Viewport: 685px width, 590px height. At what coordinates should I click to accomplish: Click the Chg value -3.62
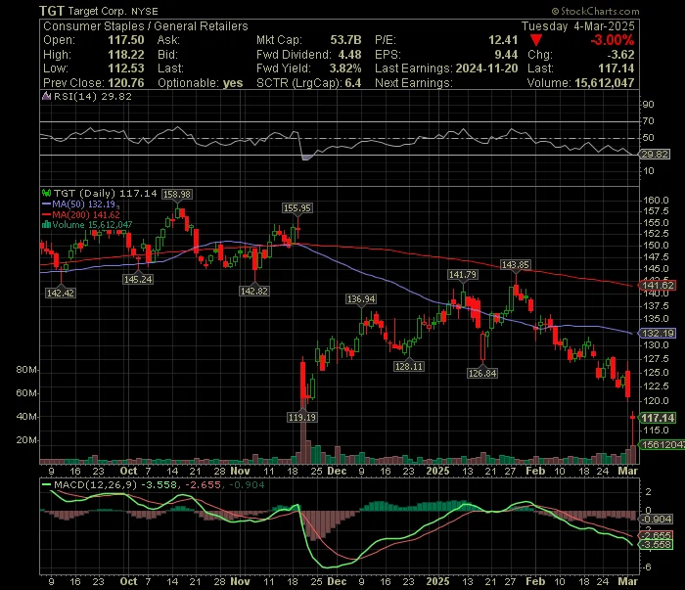click(x=620, y=55)
